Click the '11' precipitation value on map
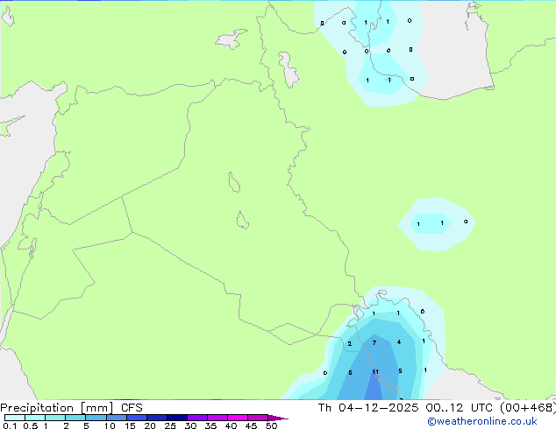Image resolution: width=556 pixels, height=429 pixels. pyautogui.click(x=375, y=372)
